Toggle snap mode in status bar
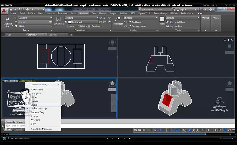Screen dimensions: 237x145 (x=148, y=130)
